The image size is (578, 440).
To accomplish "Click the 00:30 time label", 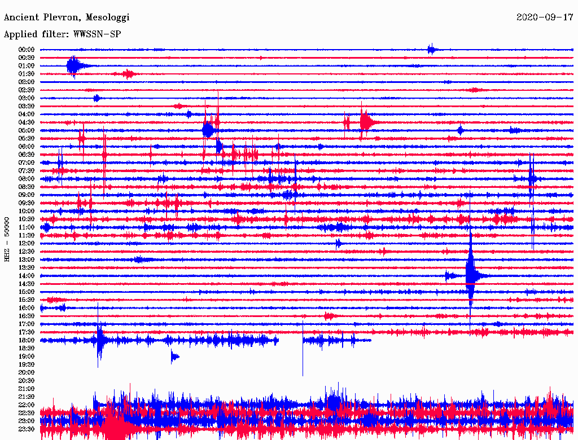I will [x=27, y=58].
